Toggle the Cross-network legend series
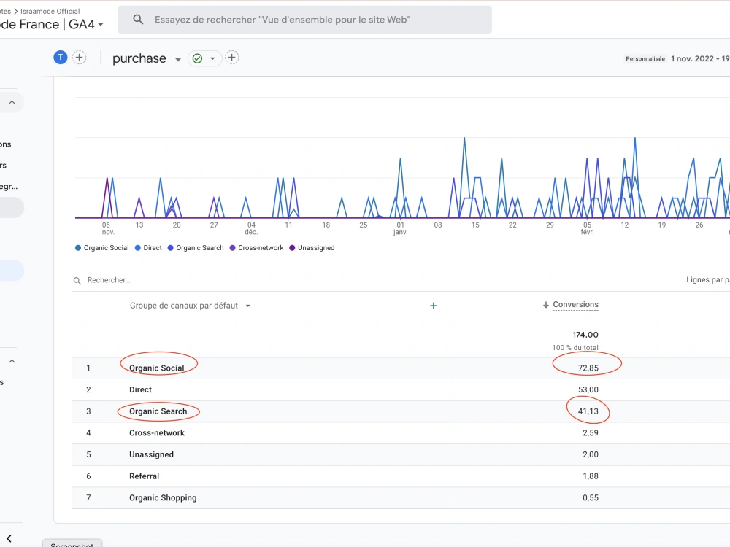The image size is (730, 547). (x=256, y=248)
